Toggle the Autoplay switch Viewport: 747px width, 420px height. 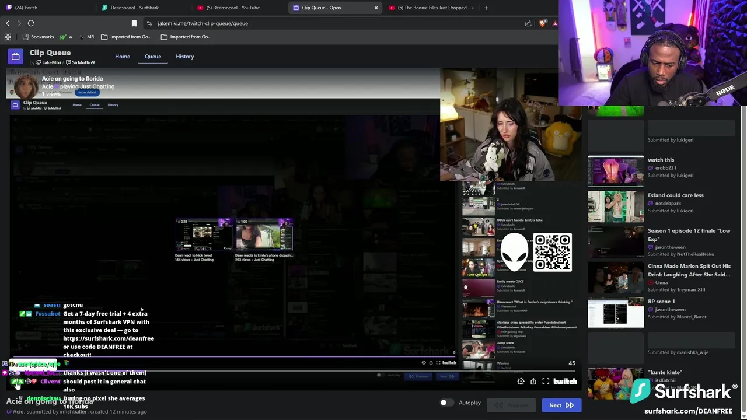pos(446,402)
